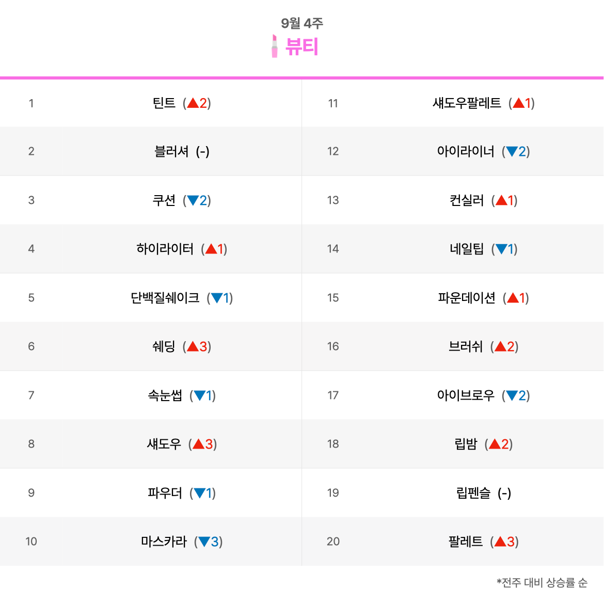
Task: Select the 9월 4주 date label
Action: coord(302,23)
